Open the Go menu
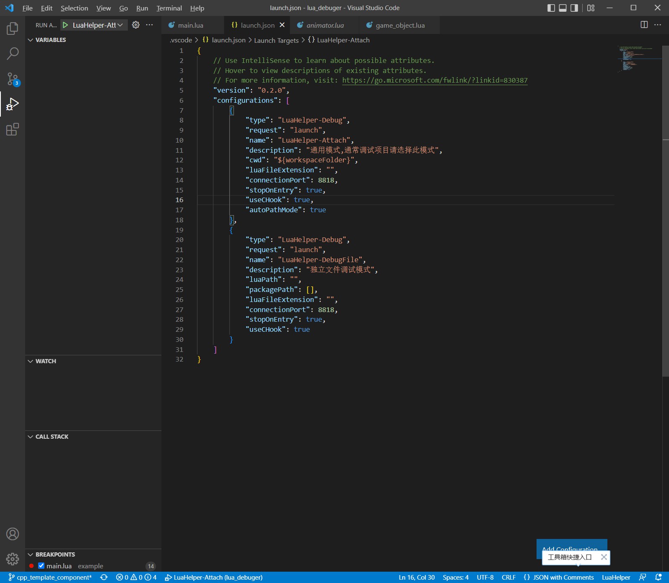 point(123,8)
